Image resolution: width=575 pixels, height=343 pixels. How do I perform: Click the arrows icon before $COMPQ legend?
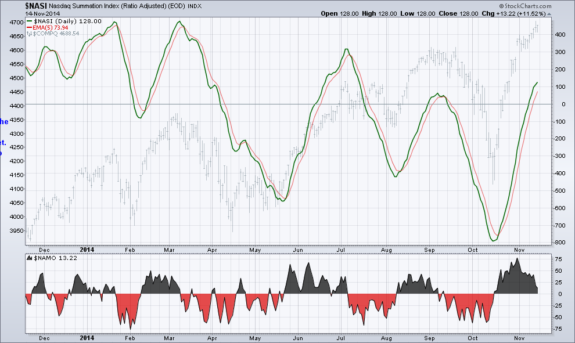click(30, 34)
